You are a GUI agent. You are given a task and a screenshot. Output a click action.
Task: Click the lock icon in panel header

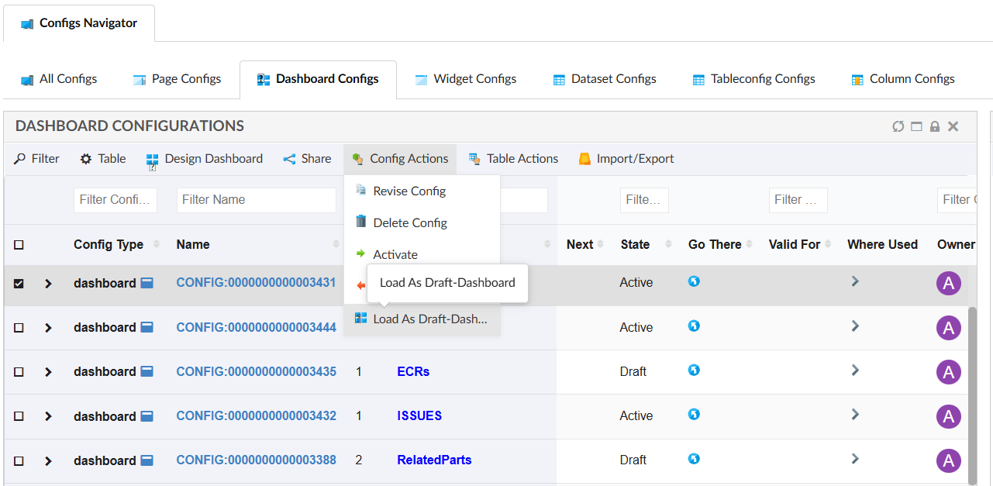pyautogui.click(x=935, y=126)
